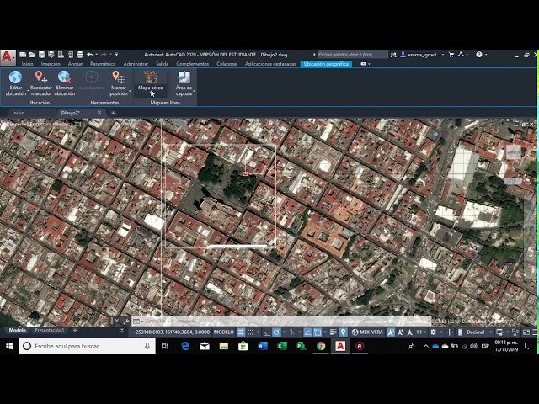This screenshot has height=404, width=539.
Task: Open Microsoft Edge from taskbar
Action: [185, 346]
